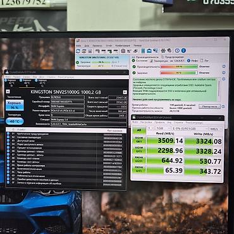Click the KINGSTON SNV2S1000G 1000,2 GB title
This screenshot has height=234, width=234.
click(66, 92)
